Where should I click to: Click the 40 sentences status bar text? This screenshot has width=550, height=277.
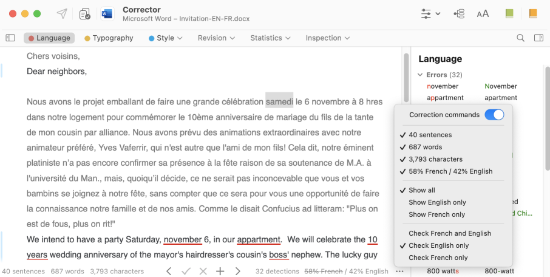[x=24, y=272]
